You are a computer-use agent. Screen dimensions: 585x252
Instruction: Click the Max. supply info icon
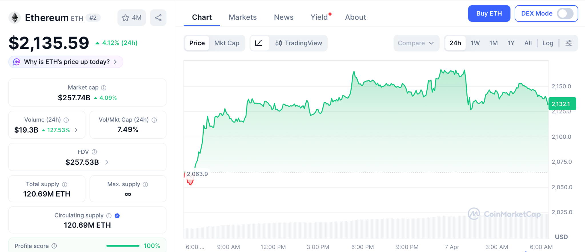pos(145,184)
